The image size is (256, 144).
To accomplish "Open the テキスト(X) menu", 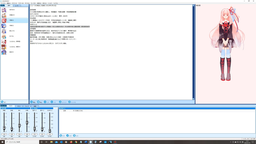I will pyautogui.click(x=14, y=3).
